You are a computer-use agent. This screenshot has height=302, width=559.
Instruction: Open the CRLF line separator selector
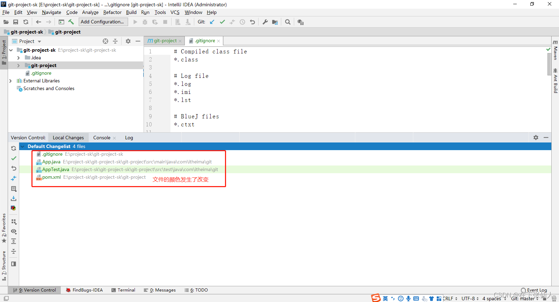[450, 299]
